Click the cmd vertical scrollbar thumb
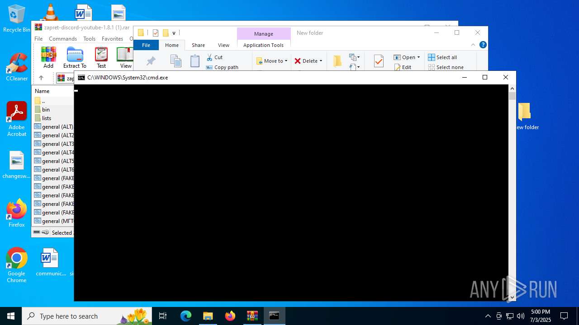The height and width of the screenshot is (325, 579). pos(512,96)
